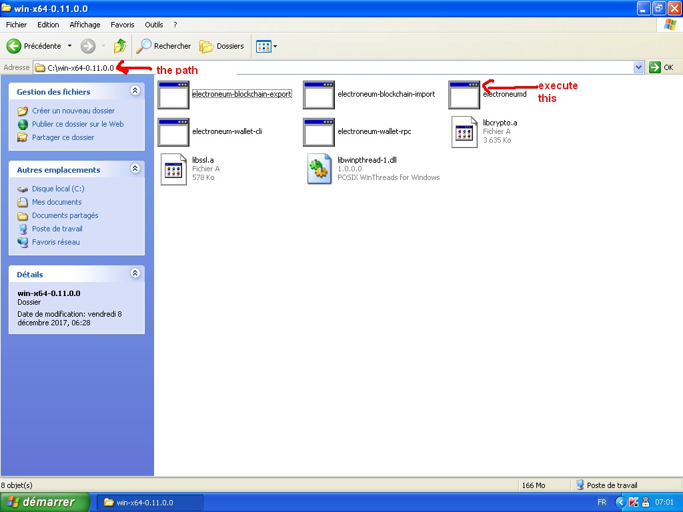Click the red K antivirus tray icon

click(x=634, y=503)
